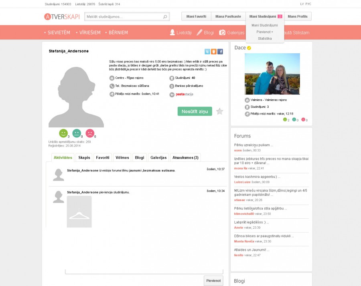Open the Skapis tab
The width and height of the screenshot is (361, 286).
coord(84,157)
